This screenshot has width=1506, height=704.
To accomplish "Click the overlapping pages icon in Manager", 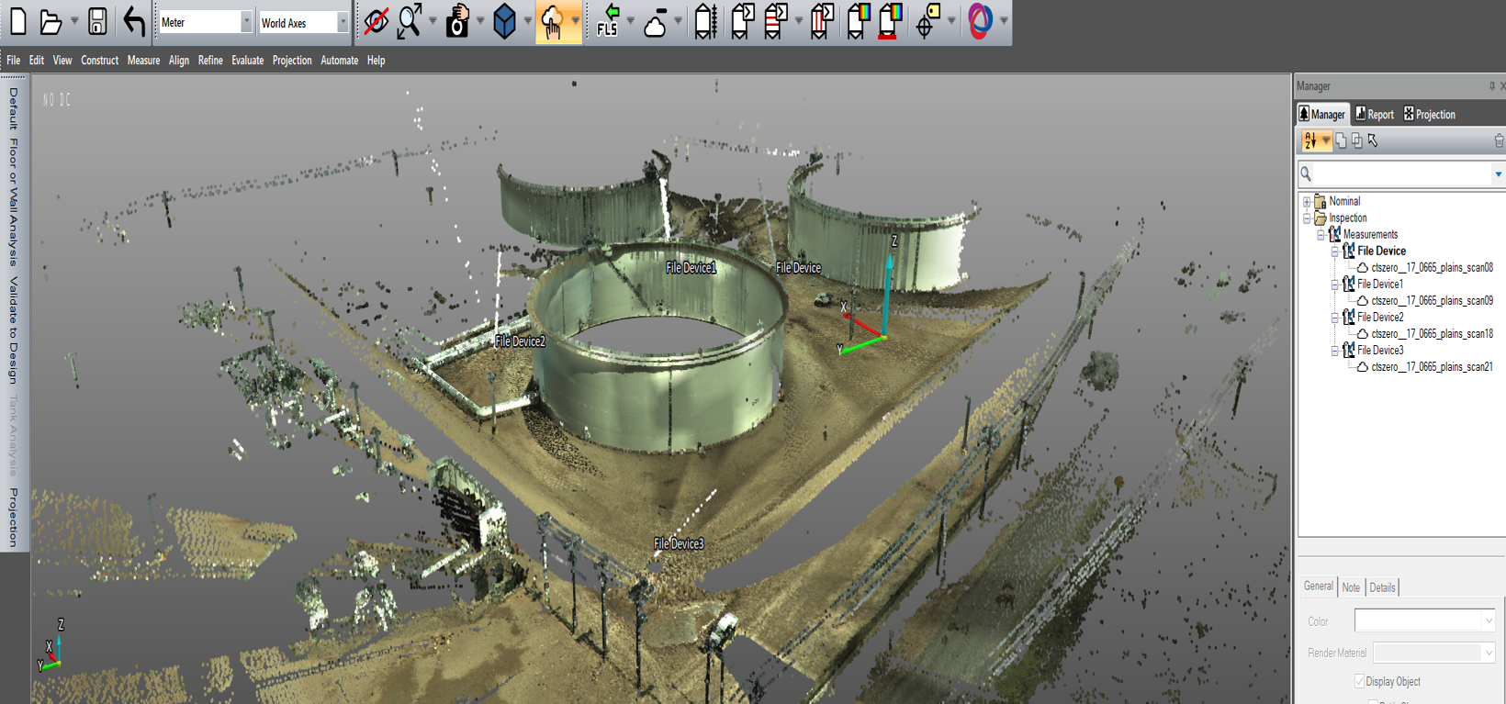I will pyautogui.click(x=1356, y=140).
